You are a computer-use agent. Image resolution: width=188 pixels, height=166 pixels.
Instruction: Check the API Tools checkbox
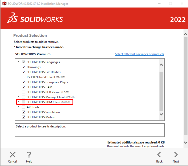point(23,107)
